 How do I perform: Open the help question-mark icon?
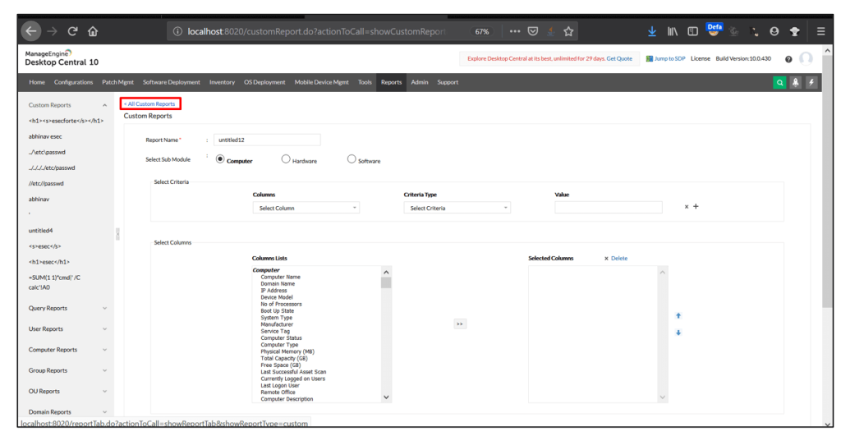pos(788,59)
